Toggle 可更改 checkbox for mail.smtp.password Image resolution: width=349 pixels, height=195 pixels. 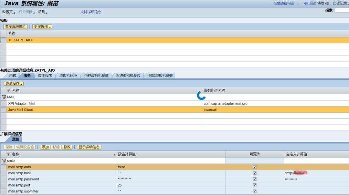(x=255, y=179)
